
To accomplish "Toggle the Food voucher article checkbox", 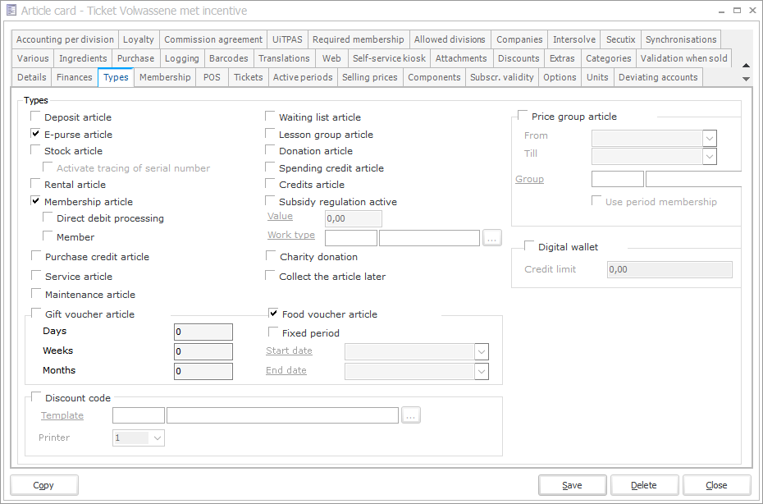I will 274,314.
